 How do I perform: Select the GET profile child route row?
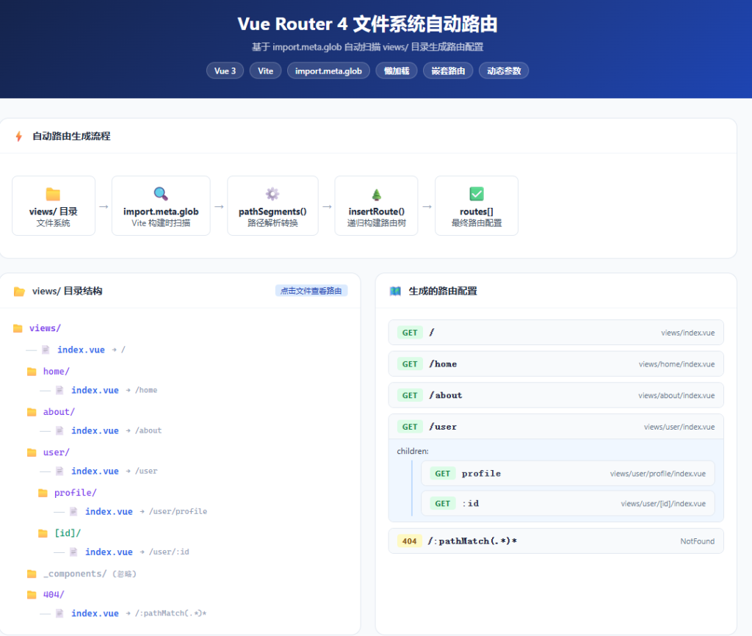pyautogui.click(x=568, y=474)
